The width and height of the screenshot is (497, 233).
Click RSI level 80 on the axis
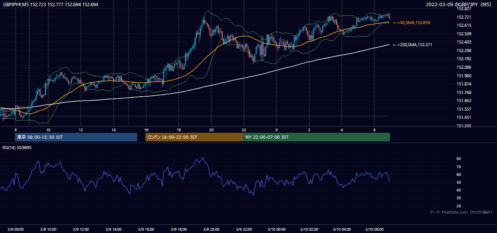coord(458,159)
